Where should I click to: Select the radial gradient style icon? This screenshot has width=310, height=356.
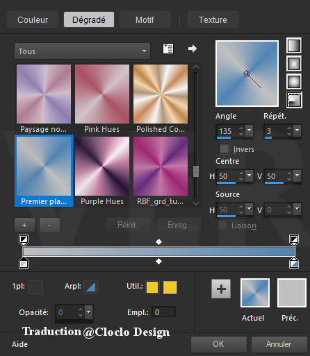(294, 100)
